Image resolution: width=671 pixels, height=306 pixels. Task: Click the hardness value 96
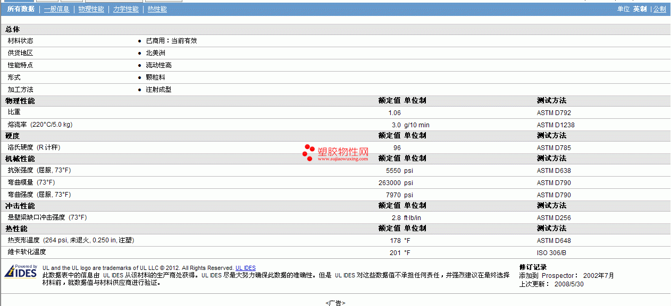coord(397,148)
